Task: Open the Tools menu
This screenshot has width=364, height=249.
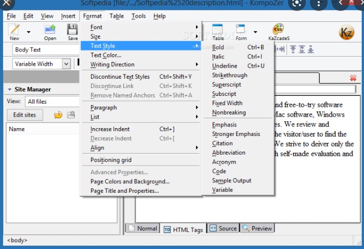Action: [x=139, y=16]
